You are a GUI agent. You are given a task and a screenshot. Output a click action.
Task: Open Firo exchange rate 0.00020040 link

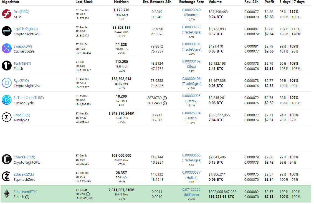[x=191, y=10]
